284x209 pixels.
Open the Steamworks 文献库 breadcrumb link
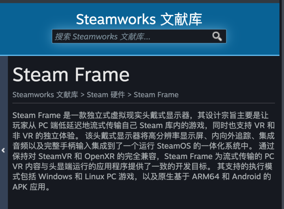pos(45,95)
